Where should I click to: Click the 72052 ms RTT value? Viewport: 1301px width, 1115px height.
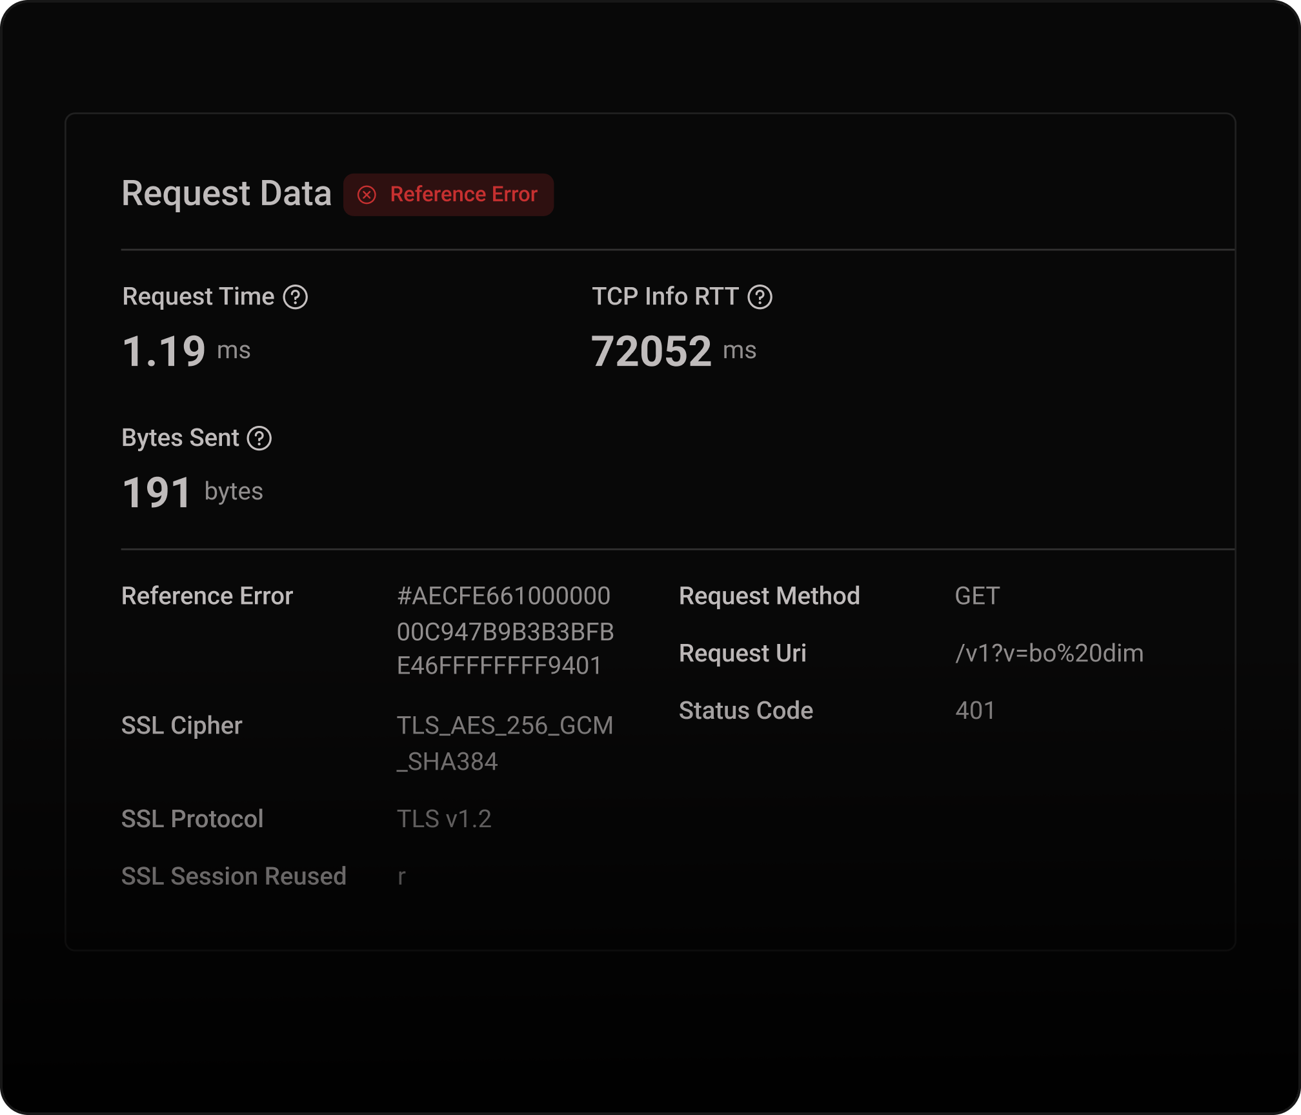651,352
